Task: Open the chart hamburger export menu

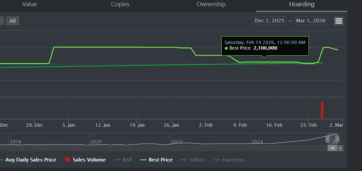Action: pos(339,21)
